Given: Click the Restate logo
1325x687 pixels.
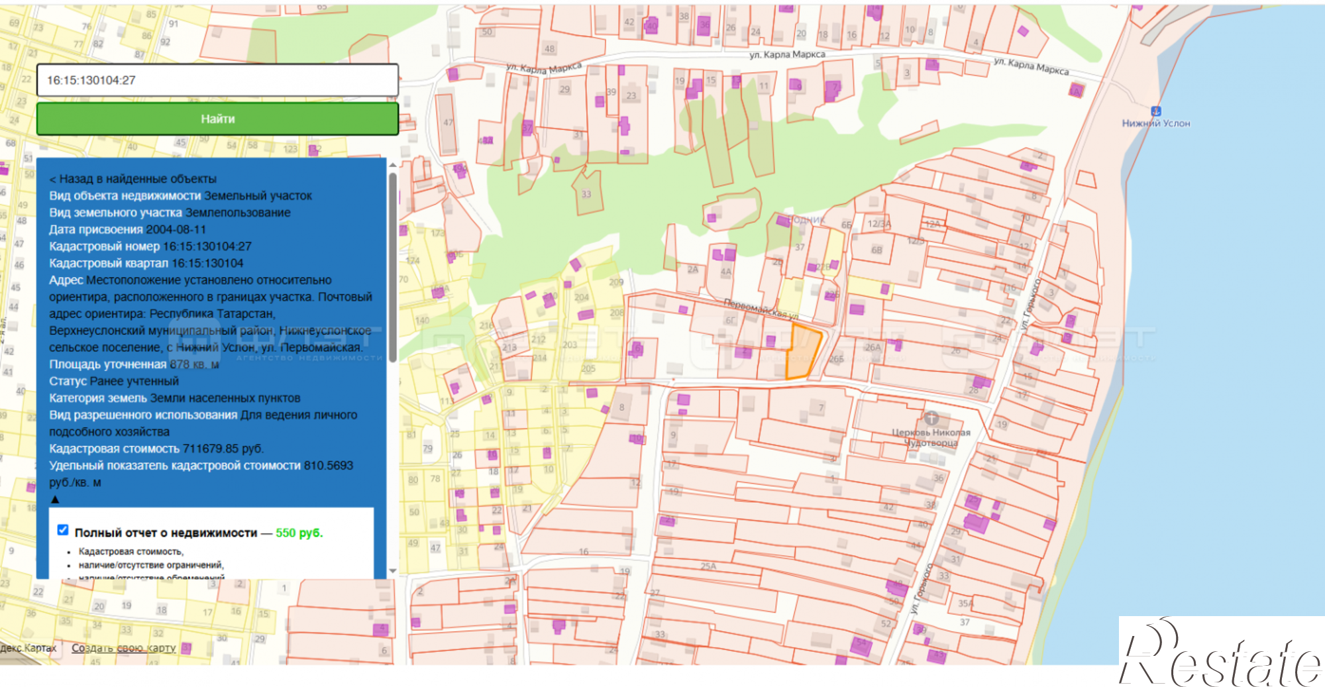Looking at the screenshot, I should tap(1222, 653).
